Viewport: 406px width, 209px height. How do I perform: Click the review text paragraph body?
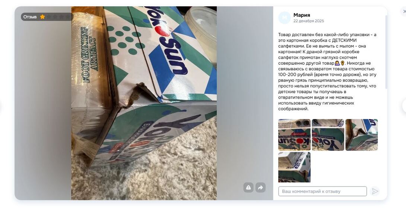click(x=327, y=72)
